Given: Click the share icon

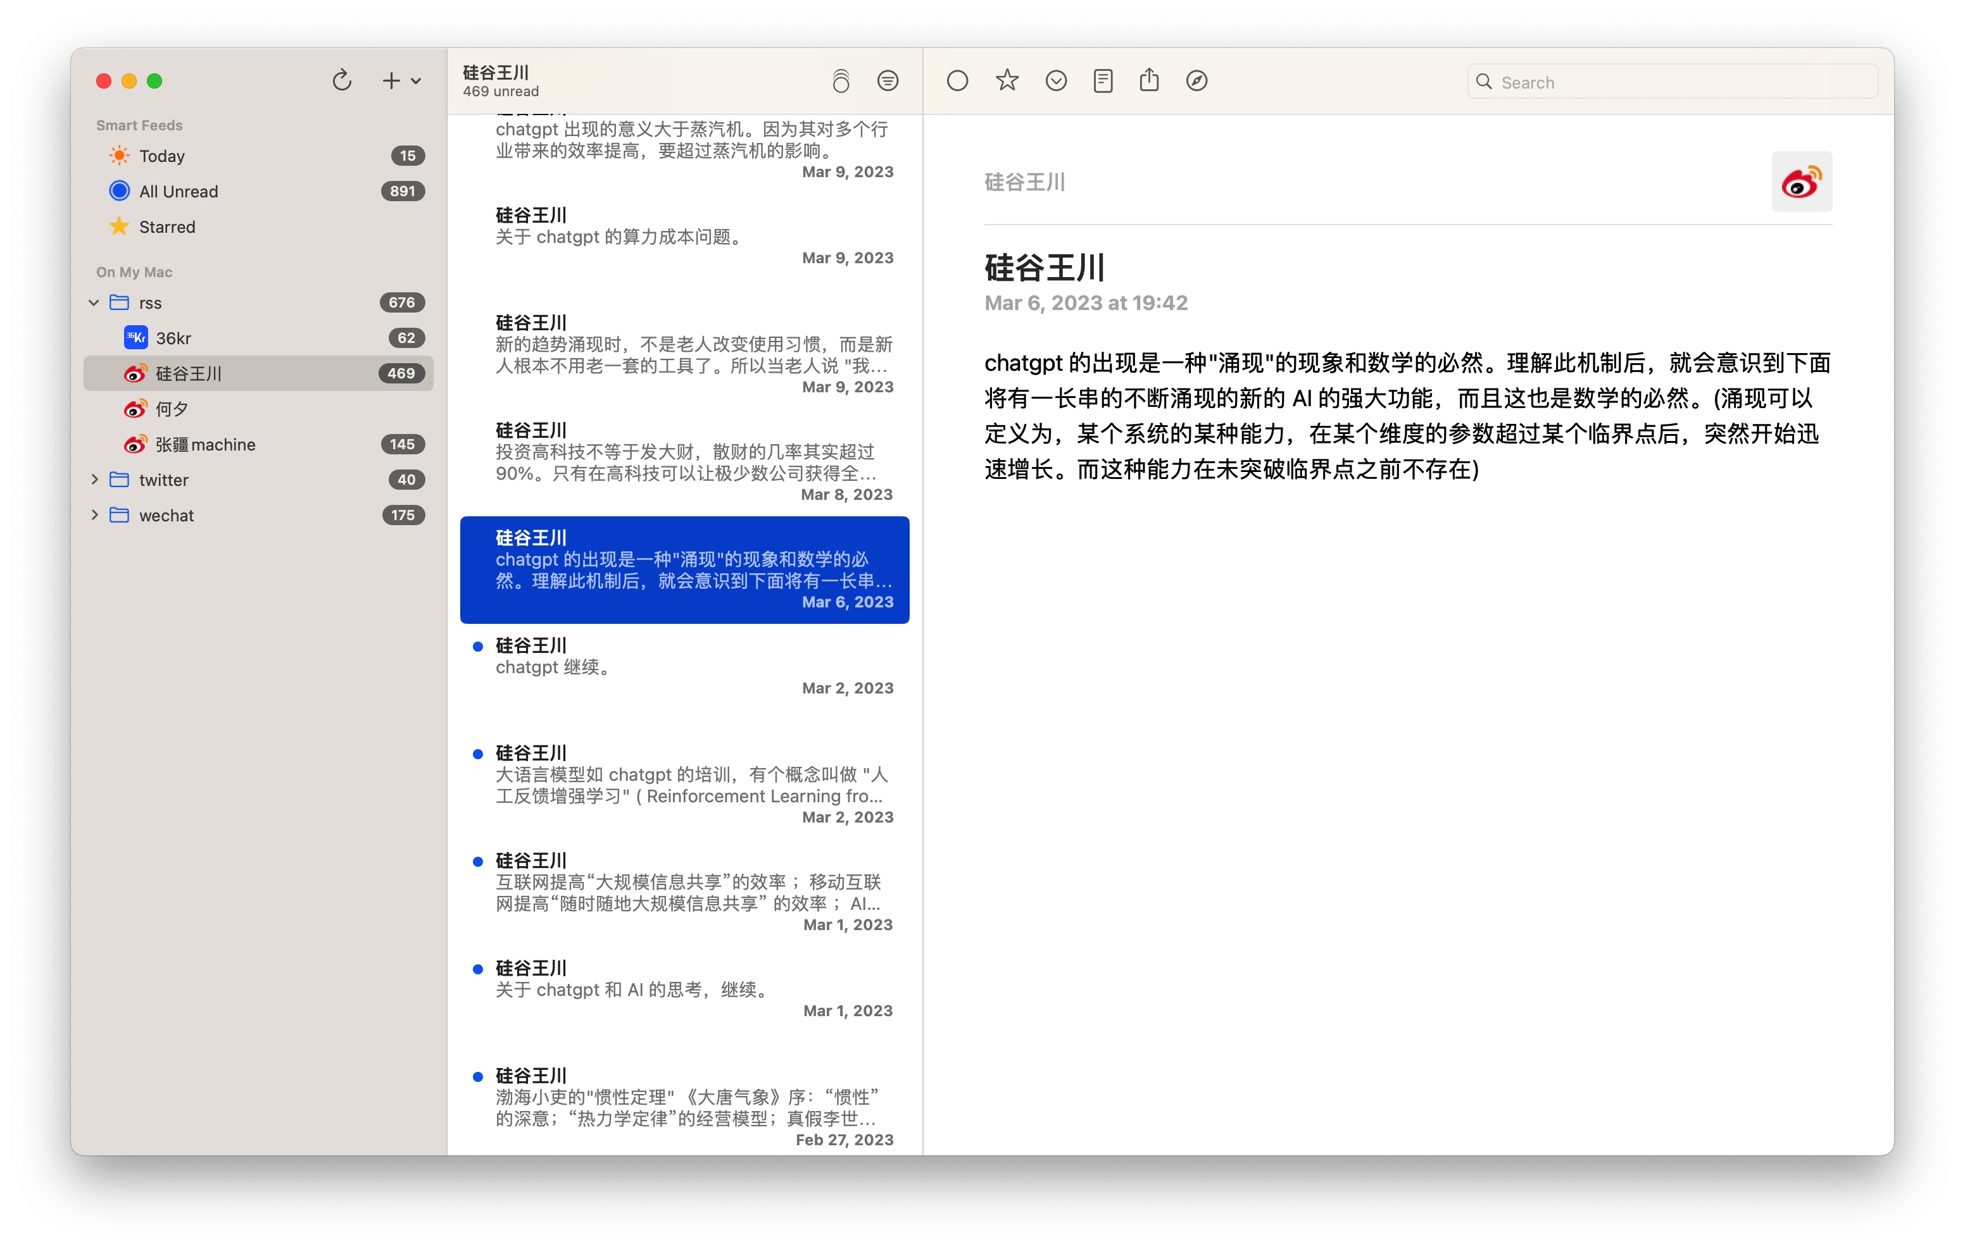Looking at the screenshot, I should coord(1149,81).
